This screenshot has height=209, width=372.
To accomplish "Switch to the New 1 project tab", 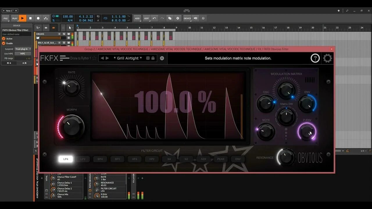I will pos(10,11).
